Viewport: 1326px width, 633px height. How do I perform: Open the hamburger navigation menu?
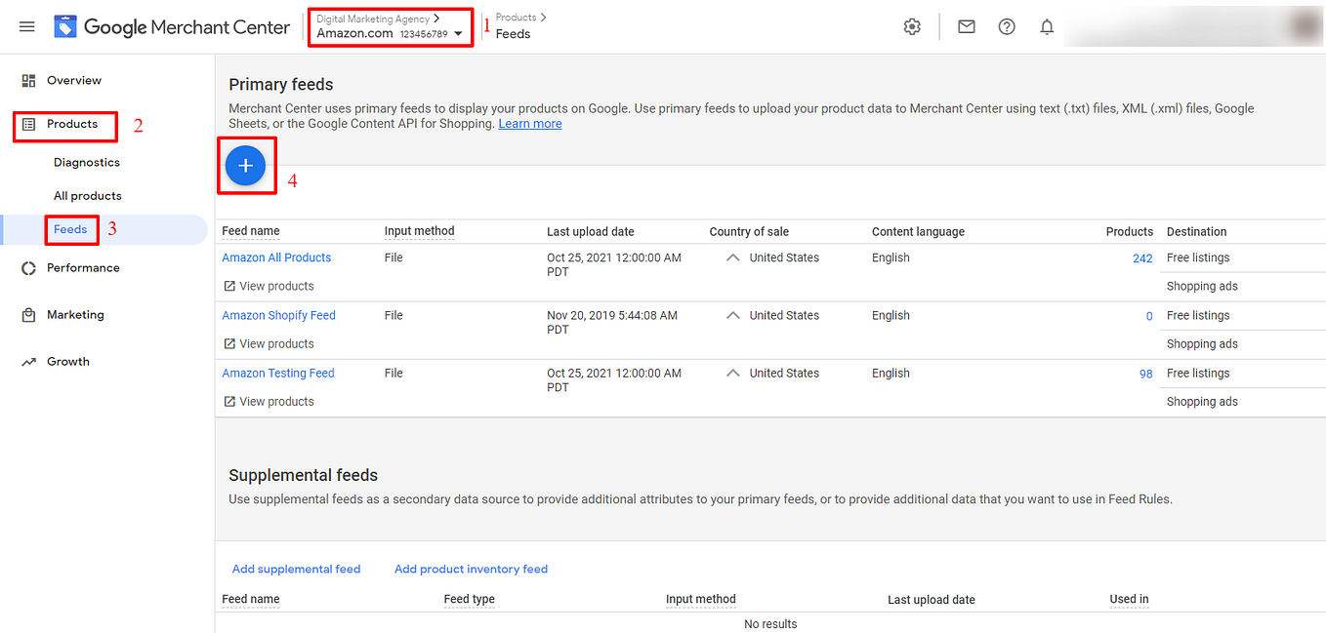26,26
